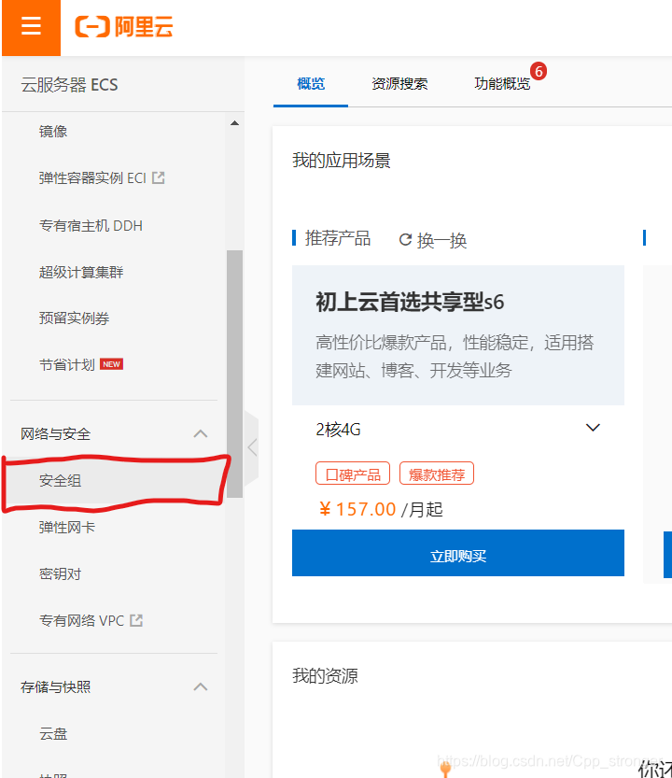This screenshot has width=672, height=778.
Task: Open 节省计划 in the sidebar
Action: pyautogui.click(x=67, y=364)
